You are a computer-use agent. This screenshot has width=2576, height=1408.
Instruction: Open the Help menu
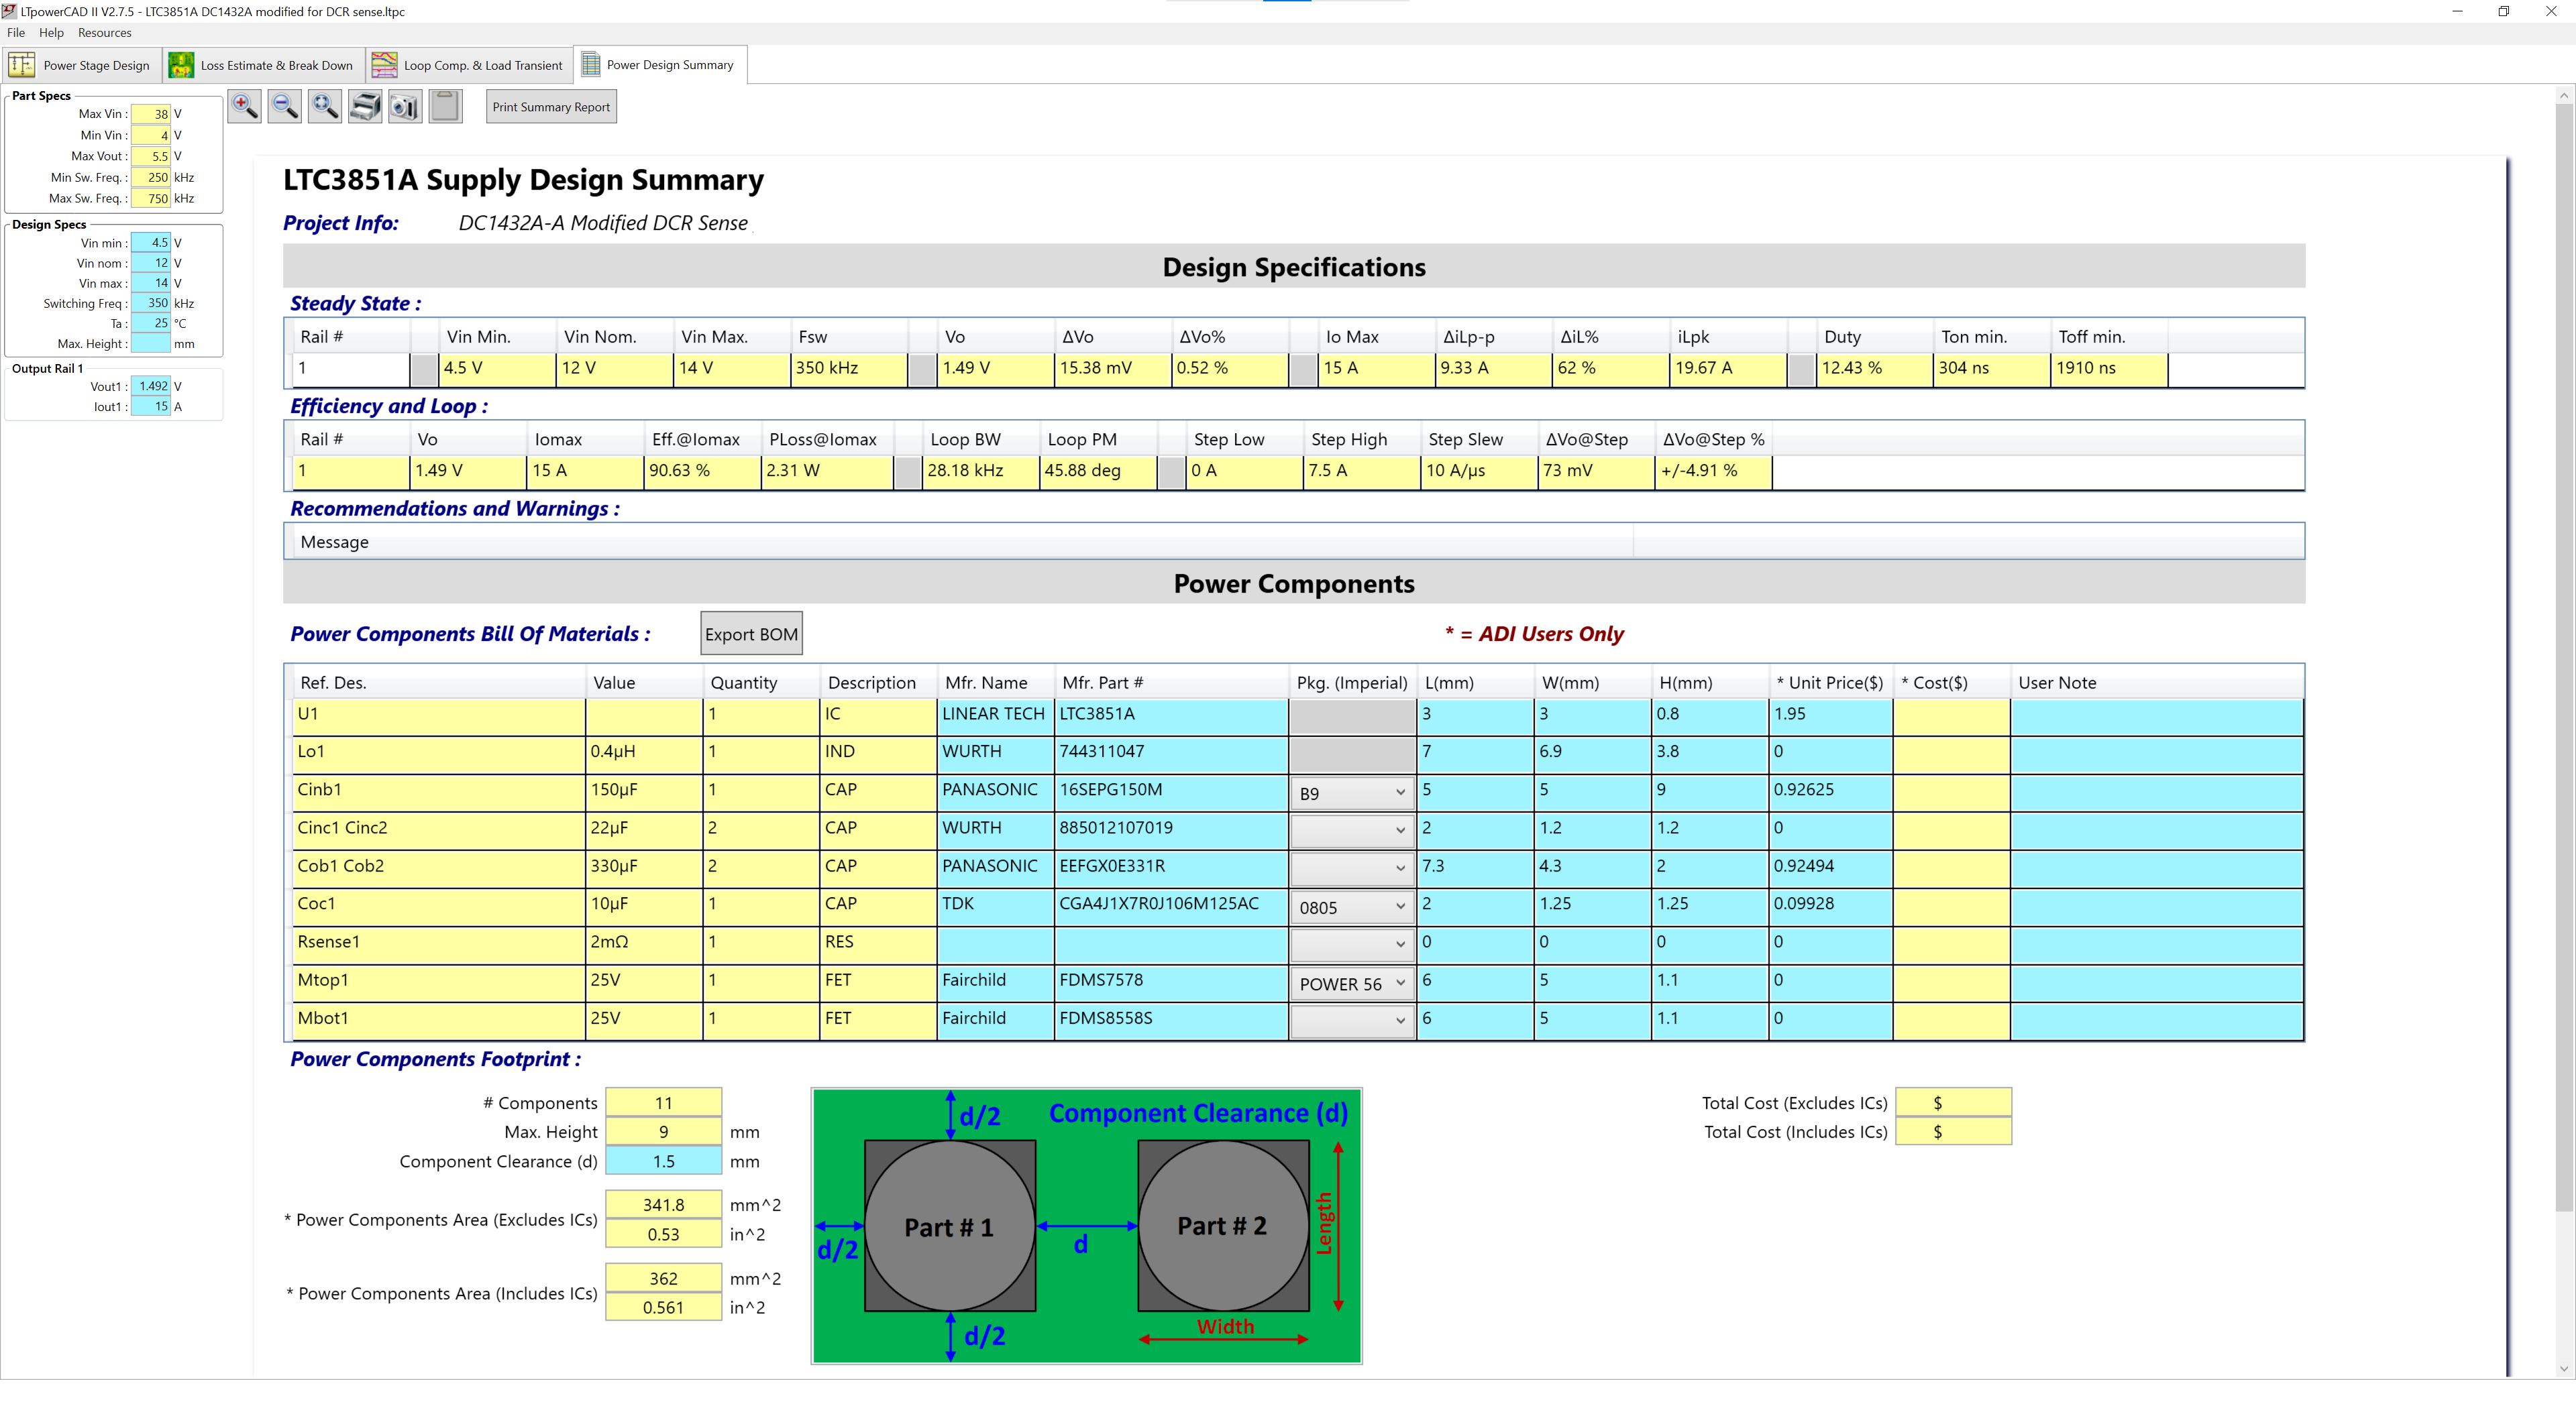coord(51,33)
